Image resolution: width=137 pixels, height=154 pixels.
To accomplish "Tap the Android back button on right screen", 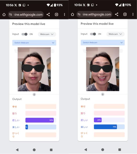I will 86,150.
